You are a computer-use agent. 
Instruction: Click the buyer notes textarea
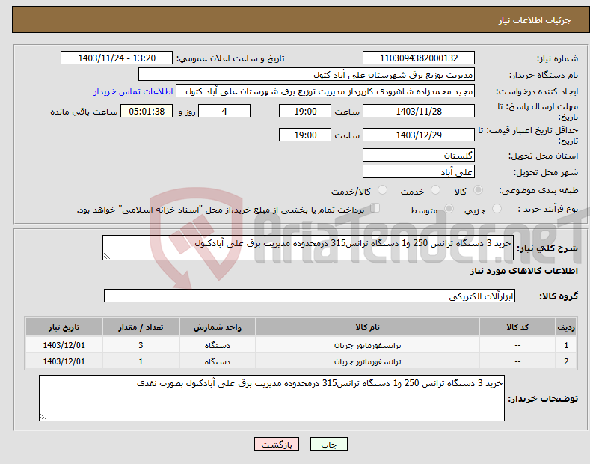tap(271, 398)
